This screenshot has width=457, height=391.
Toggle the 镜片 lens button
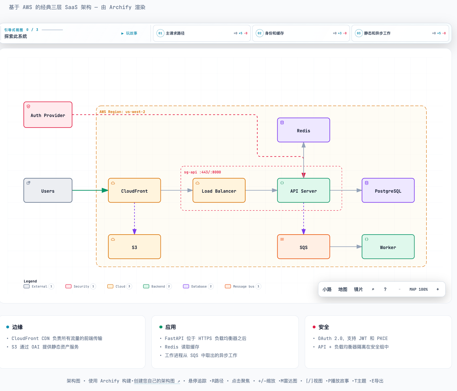(358, 289)
